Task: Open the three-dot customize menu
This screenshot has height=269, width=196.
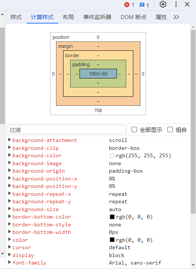Action: (x=176, y=4)
